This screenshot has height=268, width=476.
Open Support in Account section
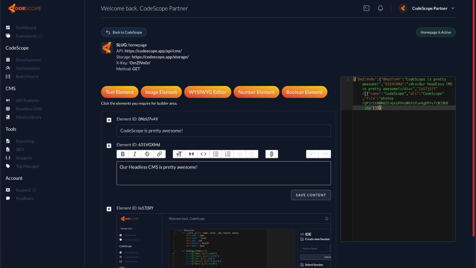[26, 190]
